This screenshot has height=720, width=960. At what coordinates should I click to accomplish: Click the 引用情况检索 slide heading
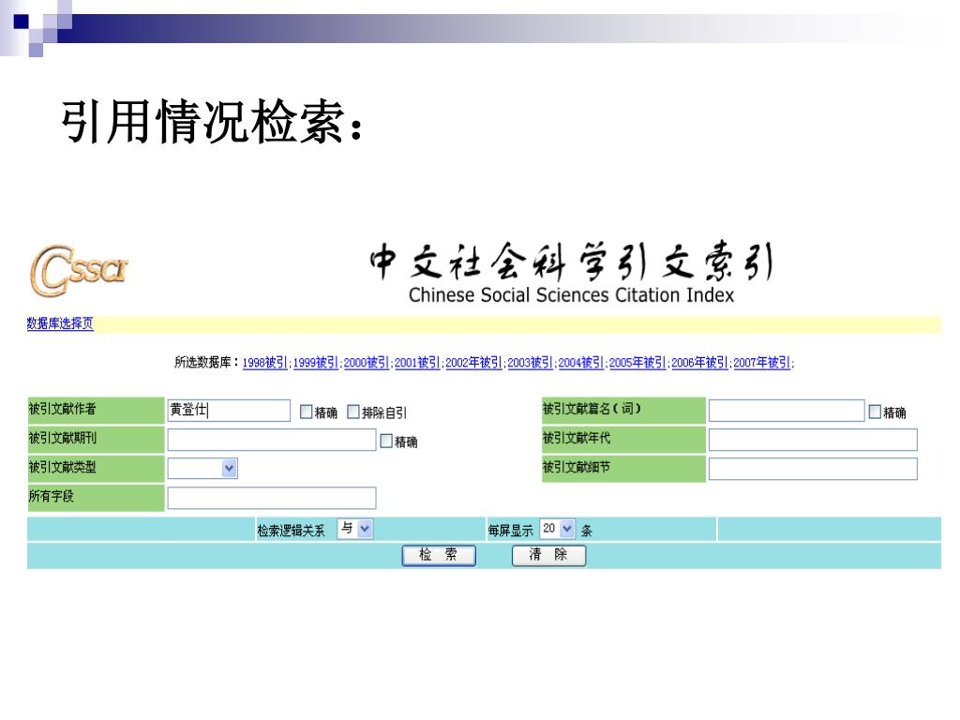(212, 121)
